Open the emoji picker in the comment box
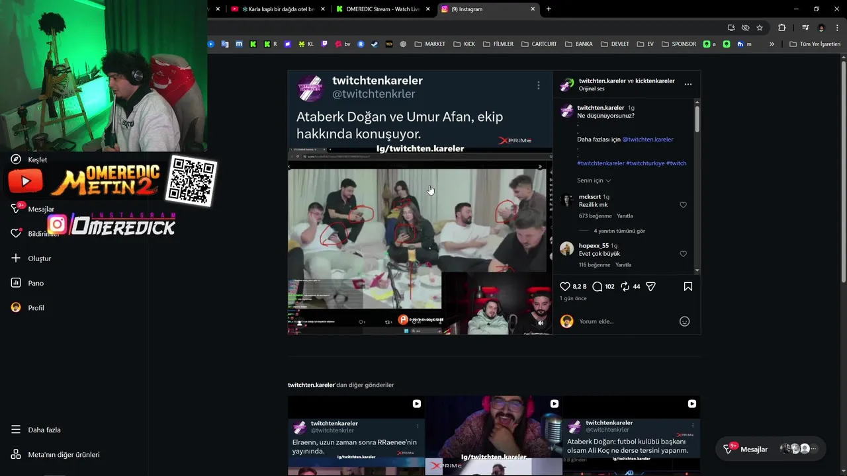Image resolution: width=847 pixels, height=476 pixels. coord(685,321)
